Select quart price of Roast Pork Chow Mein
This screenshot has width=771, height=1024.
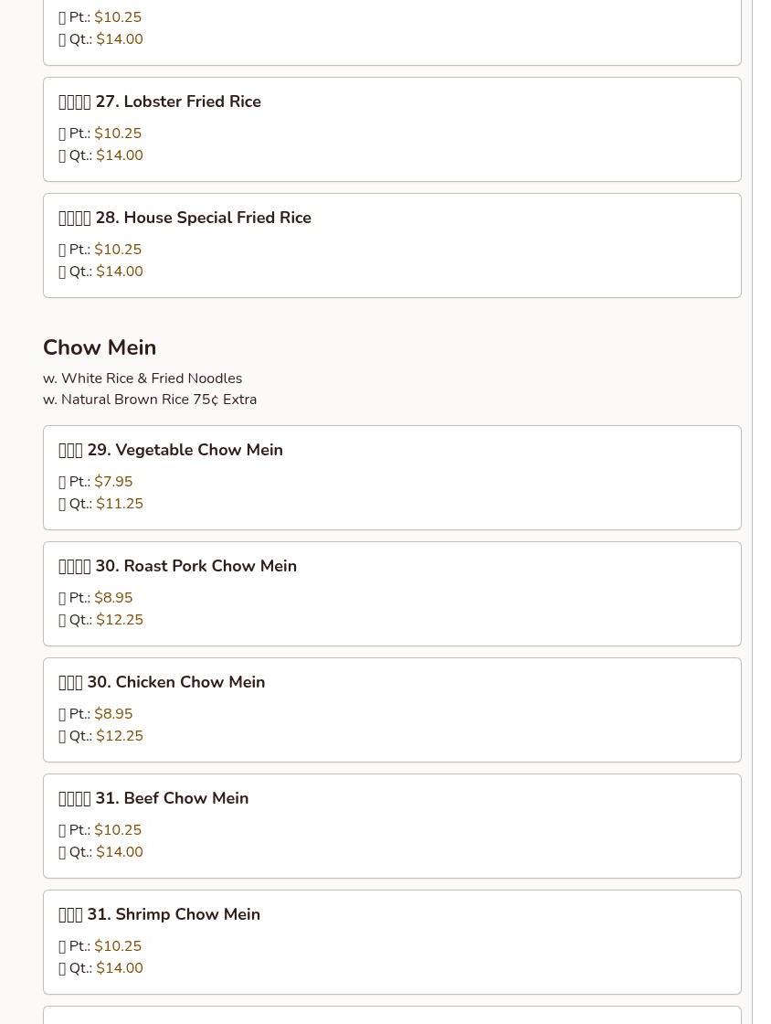click(x=120, y=620)
